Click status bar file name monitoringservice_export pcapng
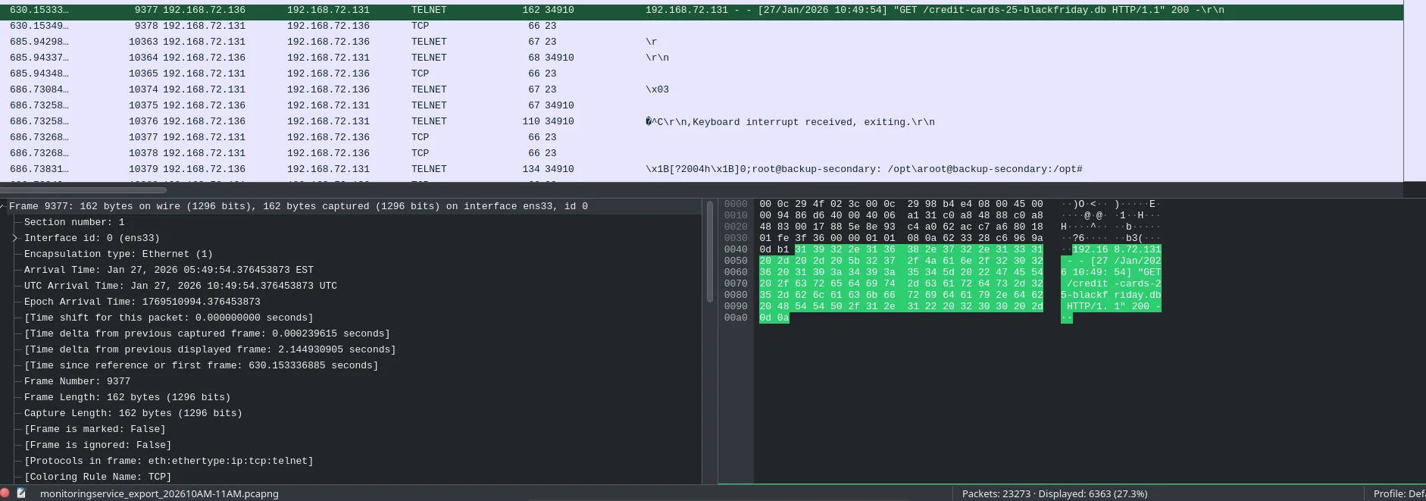 click(x=159, y=493)
